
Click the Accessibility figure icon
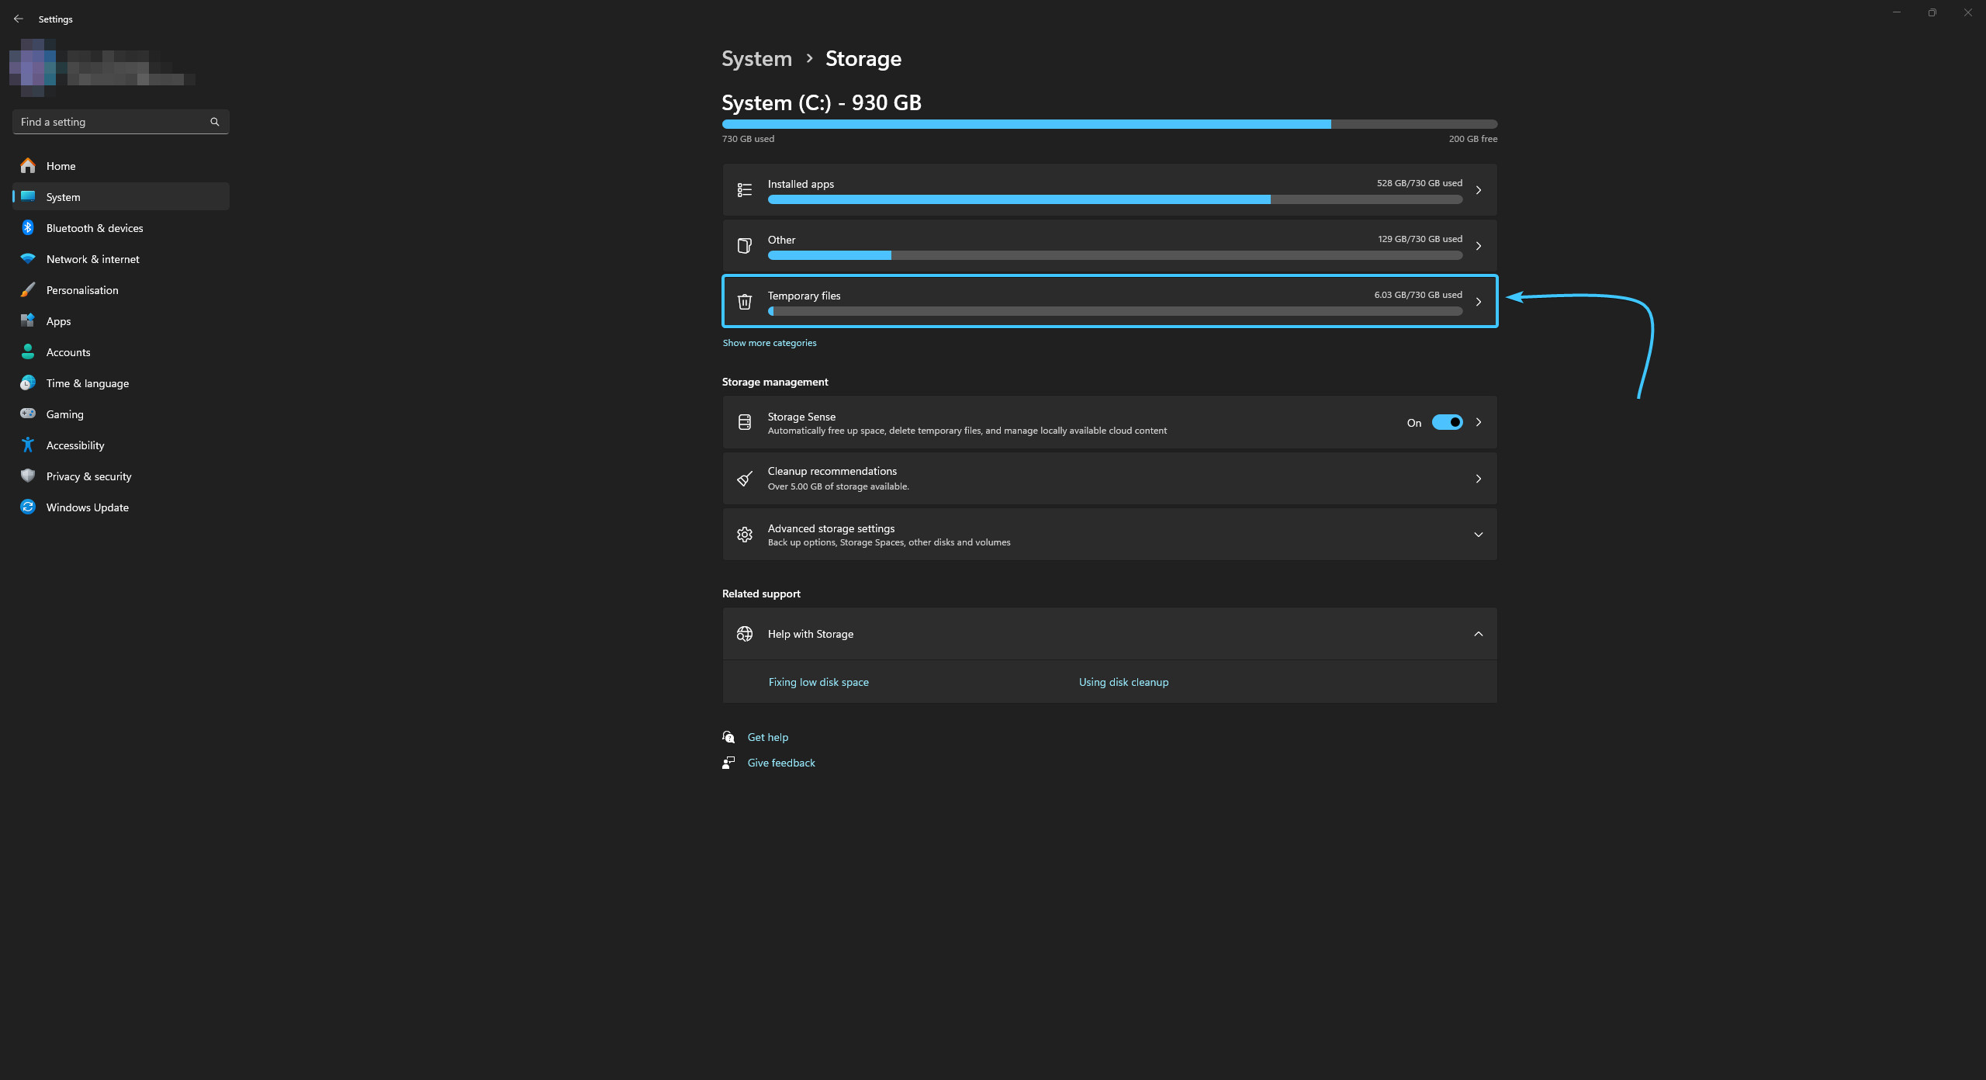[x=28, y=445]
